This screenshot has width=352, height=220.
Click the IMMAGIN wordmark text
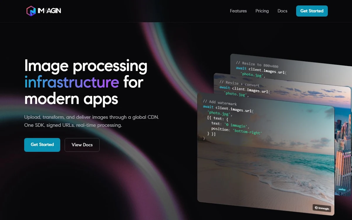click(x=49, y=11)
